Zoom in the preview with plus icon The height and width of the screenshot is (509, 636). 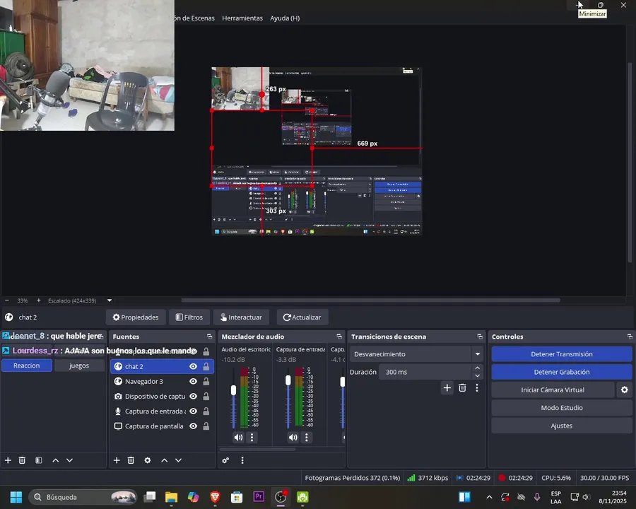[39, 300]
